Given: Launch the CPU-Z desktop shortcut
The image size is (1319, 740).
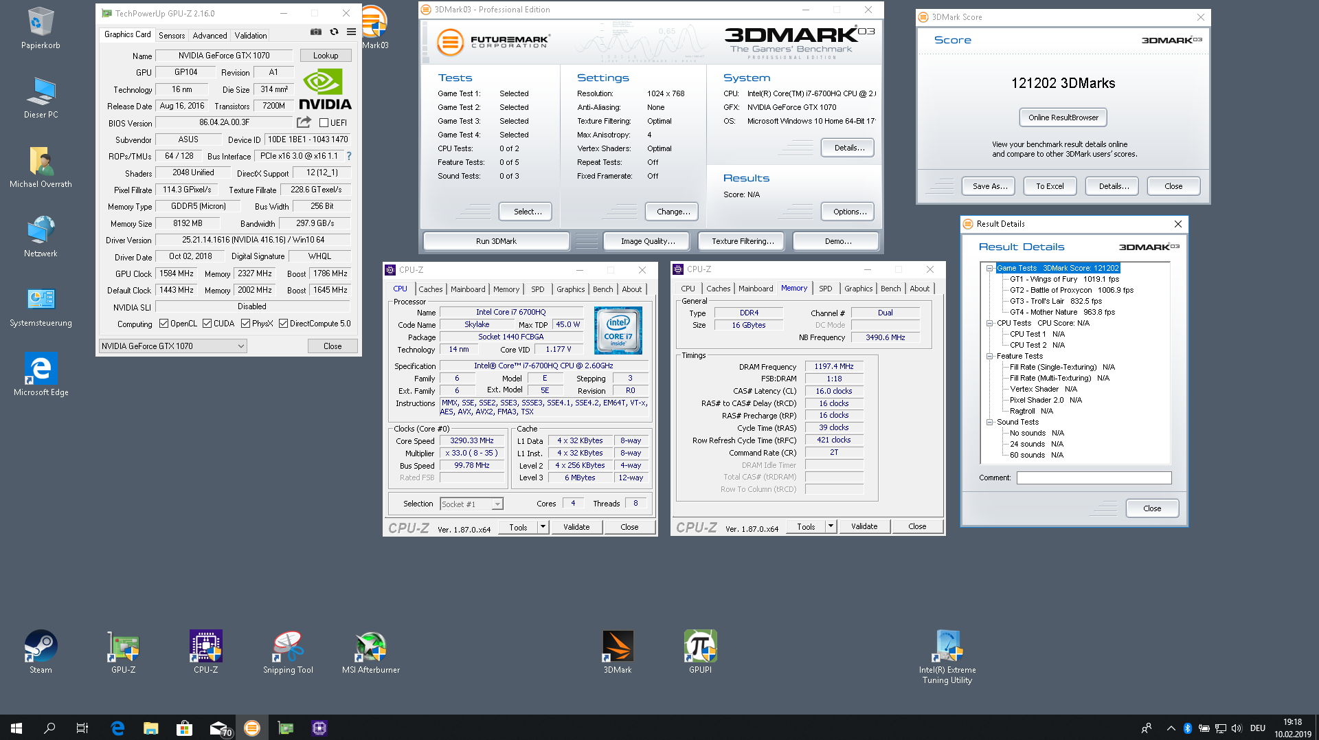Looking at the screenshot, I should 205,652.
